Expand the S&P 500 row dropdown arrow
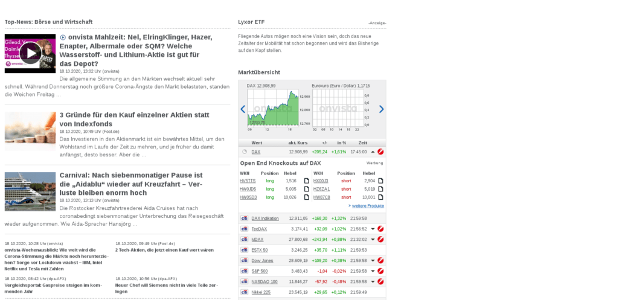This screenshot has height=300, width=622. tap(373, 271)
